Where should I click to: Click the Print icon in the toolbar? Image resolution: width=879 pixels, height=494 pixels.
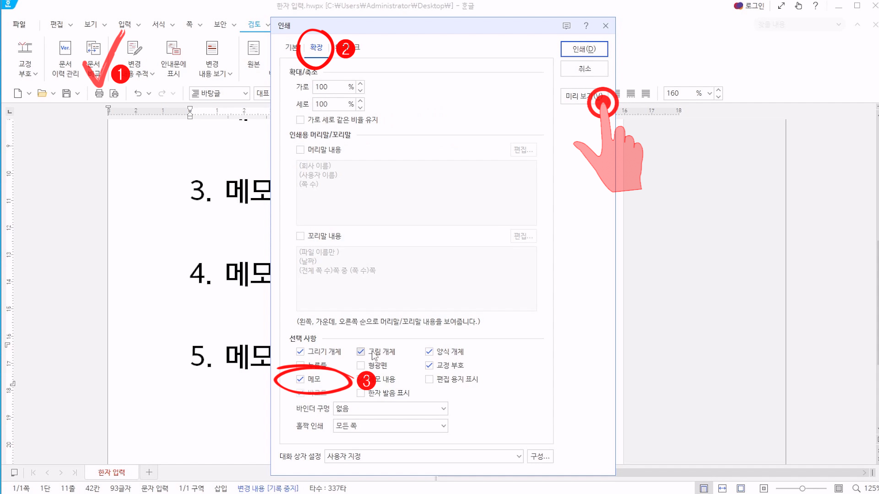pos(99,93)
